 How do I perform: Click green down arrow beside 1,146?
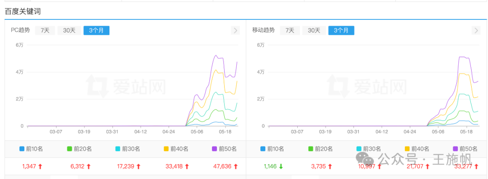pyautogui.click(x=281, y=166)
